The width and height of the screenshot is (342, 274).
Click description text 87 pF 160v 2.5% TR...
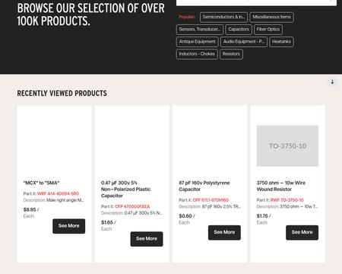coord(221,206)
